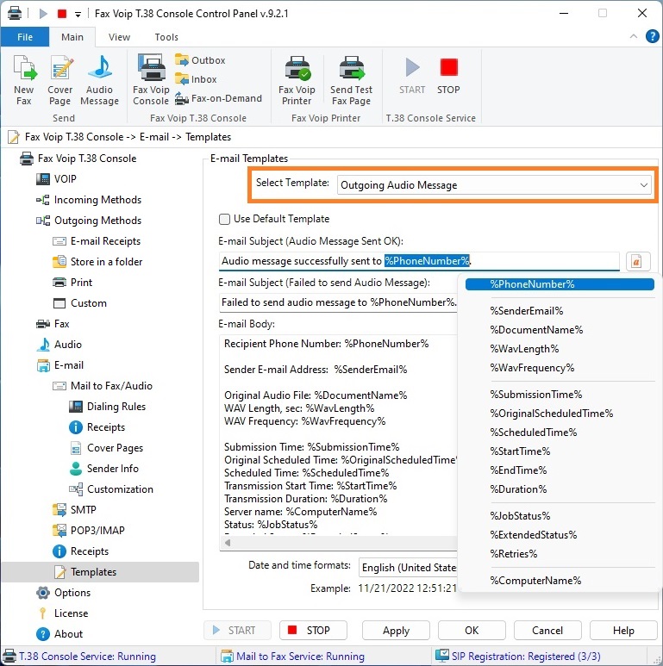Click Send Test Fax Page icon
This screenshot has width=663, height=666.
coord(352,80)
